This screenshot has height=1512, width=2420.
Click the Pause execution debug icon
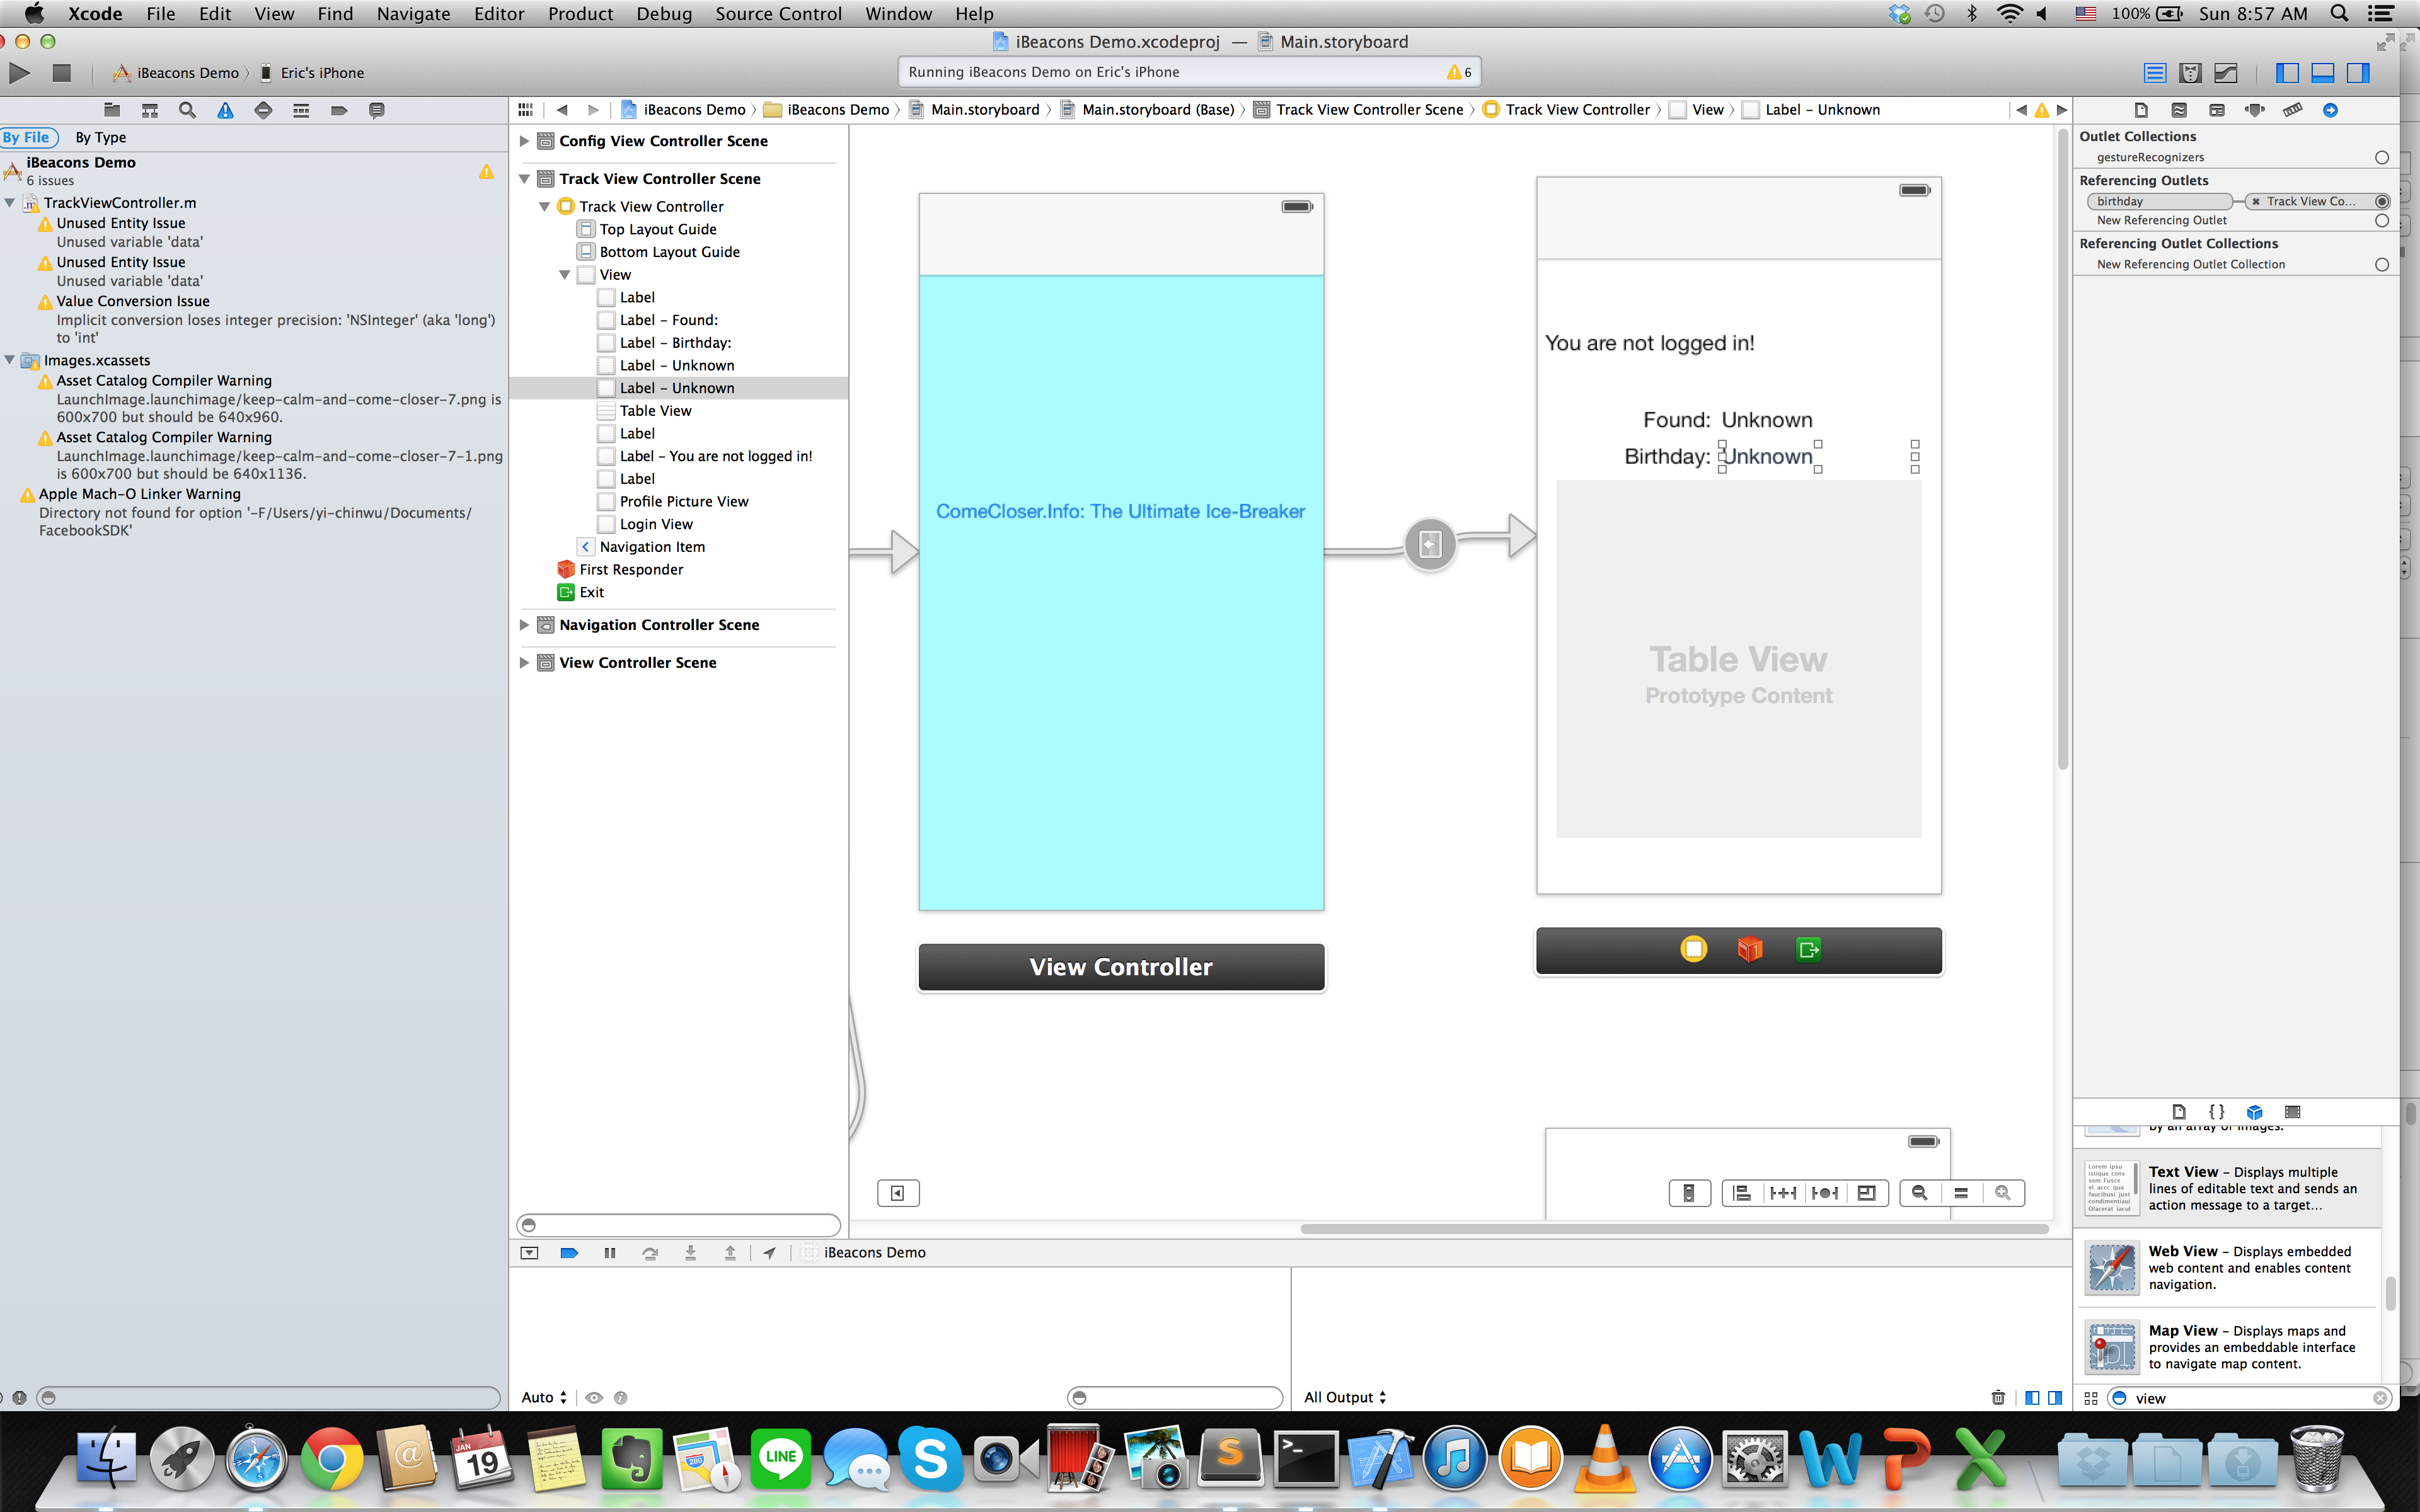click(609, 1253)
